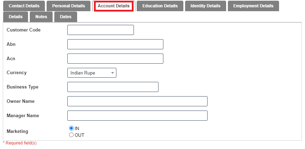Focus the Business Type field

point(113,87)
